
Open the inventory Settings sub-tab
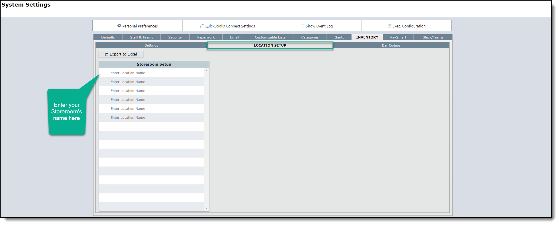point(151,45)
